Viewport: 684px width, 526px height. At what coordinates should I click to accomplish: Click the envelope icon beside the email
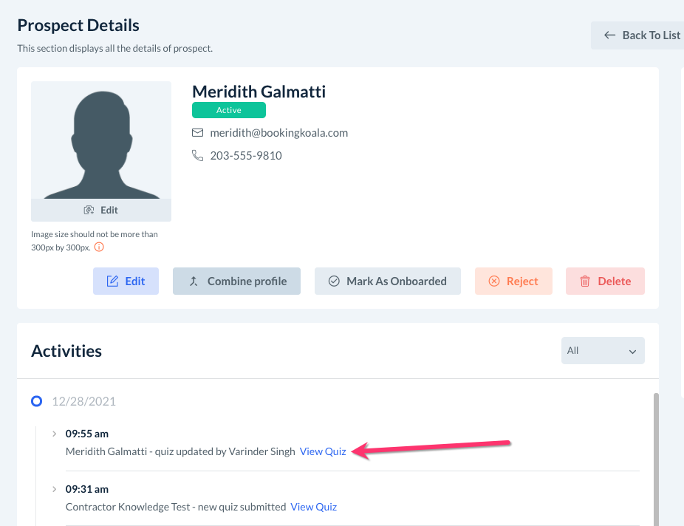coord(197,133)
